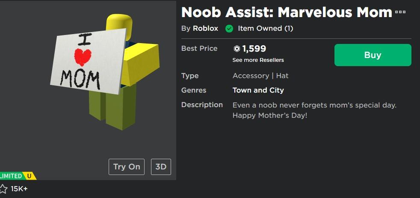Click the 15K+ favorites count
The image size is (420, 198).
point(19,189)
